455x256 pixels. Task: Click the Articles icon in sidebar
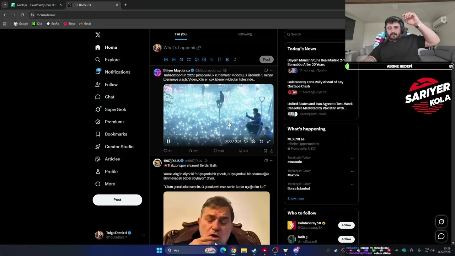(98, 159)
